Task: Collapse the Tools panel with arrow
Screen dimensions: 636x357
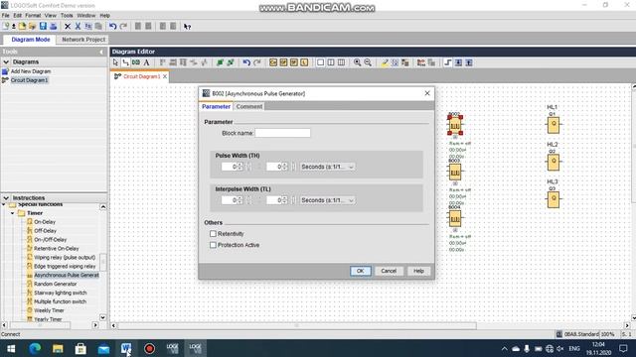Action: point(101,52)
